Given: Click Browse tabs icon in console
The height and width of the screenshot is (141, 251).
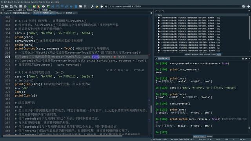Looking at the screenshot, I should 156,59.
